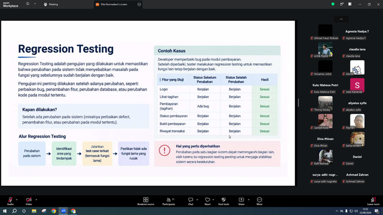Open the Chat panel
This screenshot has width=383, height=215.
(190, 201)
